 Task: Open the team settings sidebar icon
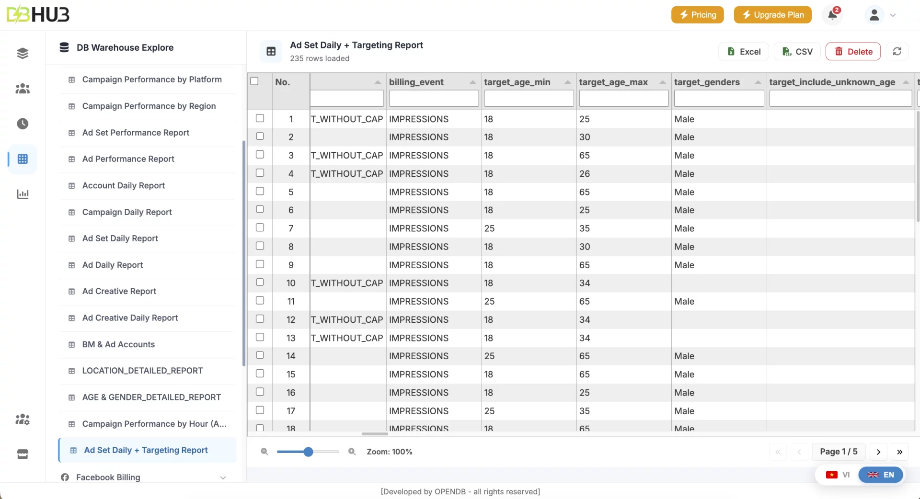[23, 420]
